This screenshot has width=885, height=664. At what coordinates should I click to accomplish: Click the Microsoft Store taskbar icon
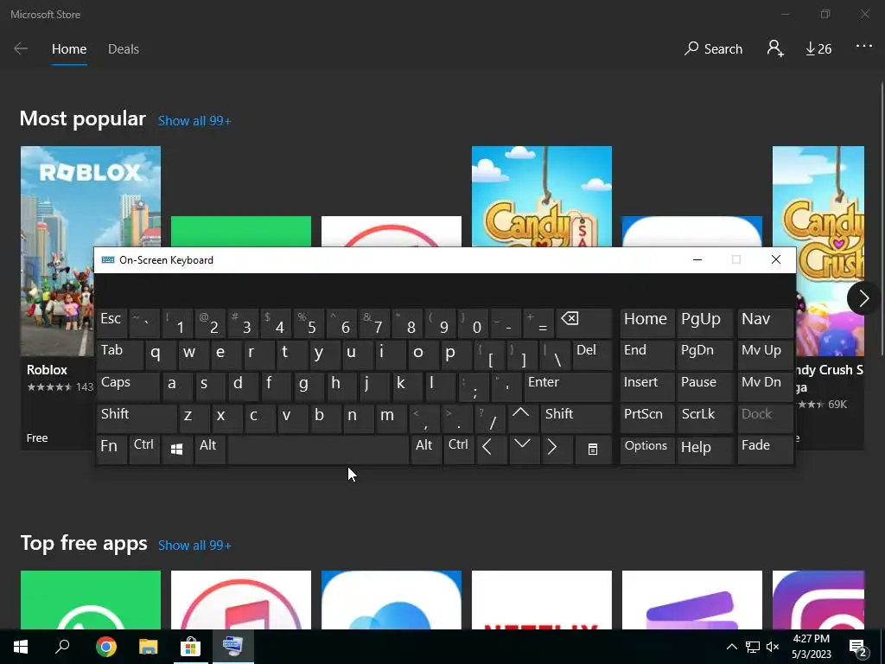[x=191, y=646]
